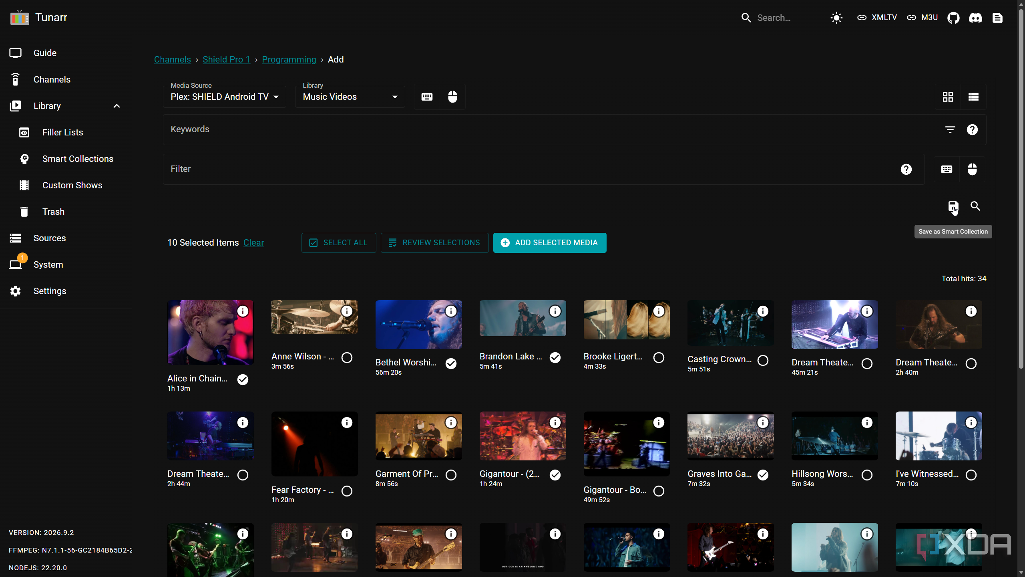This screenshot has width=1025, height=577.
Task: Select Brooke Ligertwood item circle
Action: 659,357
